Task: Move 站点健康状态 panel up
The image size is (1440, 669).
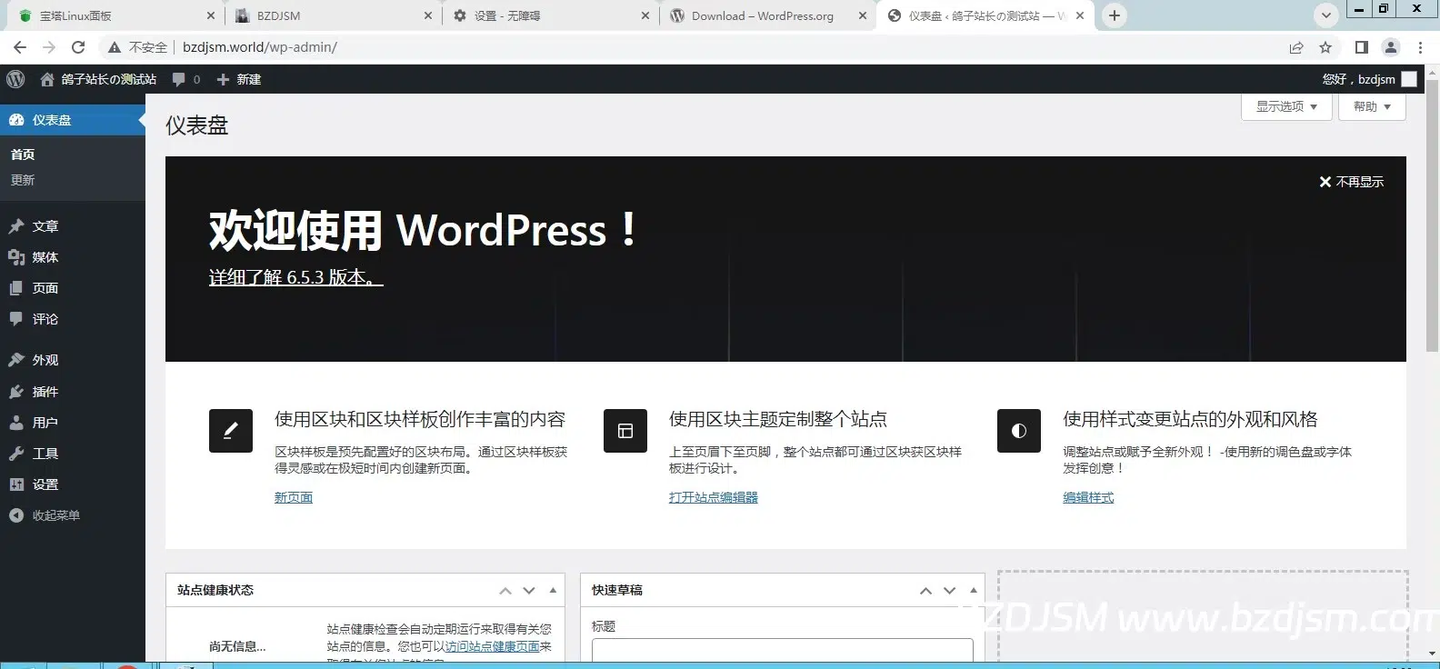Action: [505, 591]
